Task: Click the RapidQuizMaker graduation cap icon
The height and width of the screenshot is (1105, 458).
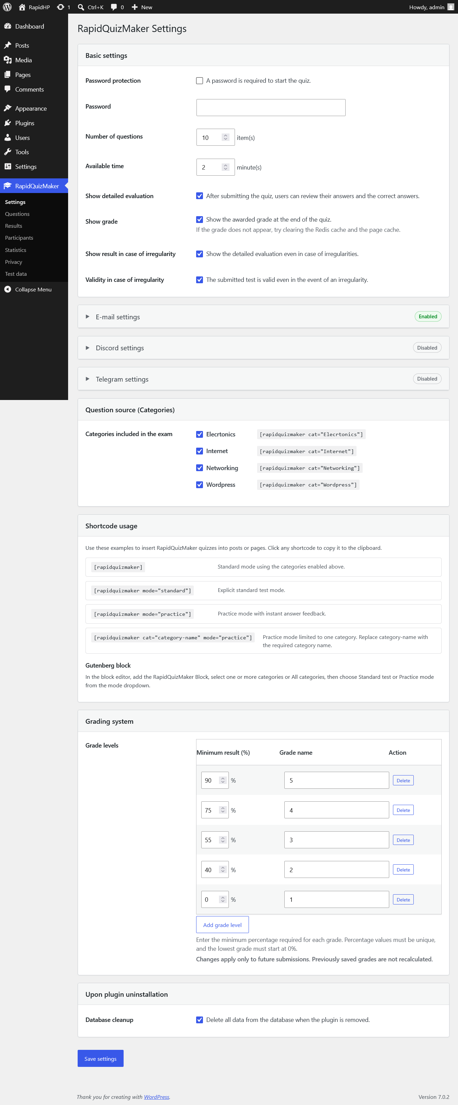Action: pos(8,186)
